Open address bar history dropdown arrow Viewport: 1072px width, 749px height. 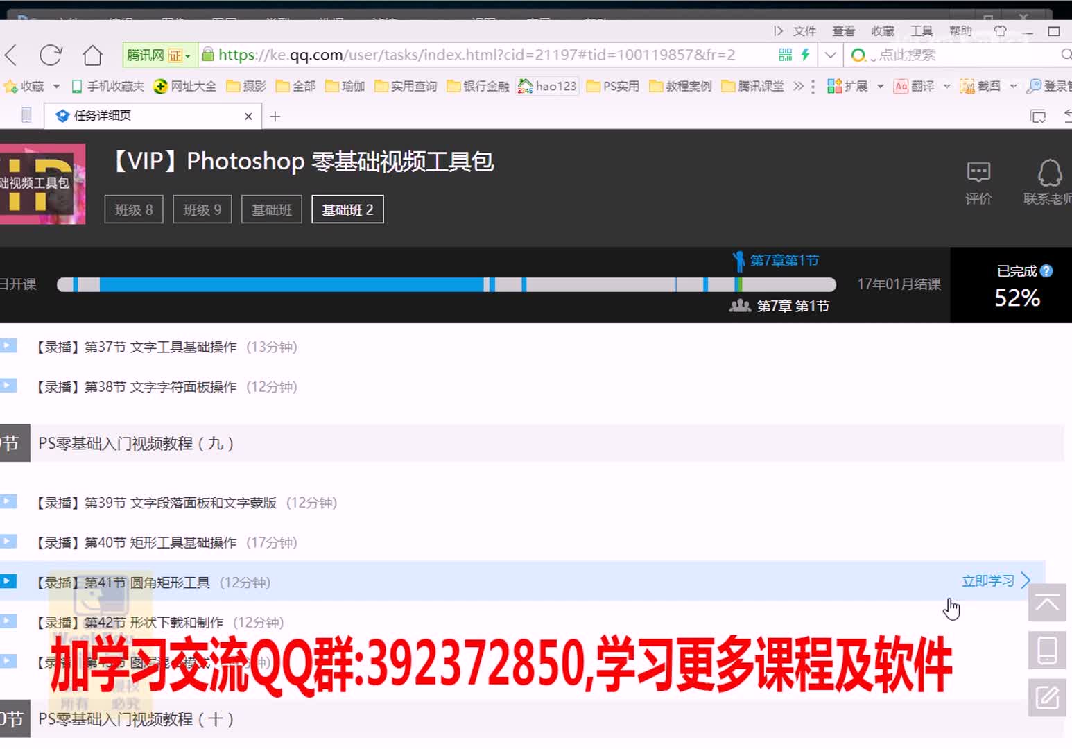[x=830, y=55]
